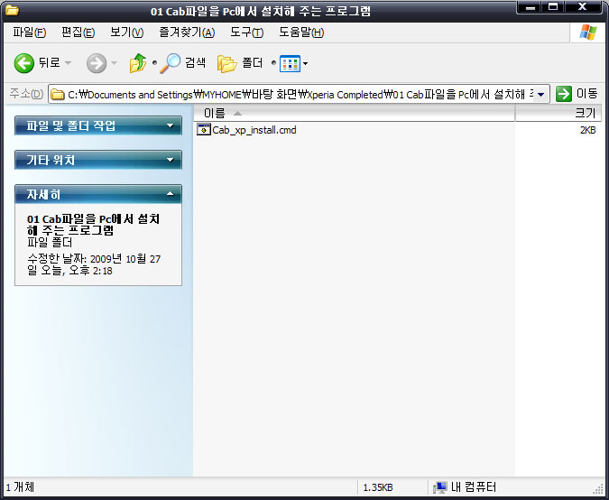Open the 파일(F) menu
The width and height of the screenshot is (609, 500).
(x=30, y=32)
